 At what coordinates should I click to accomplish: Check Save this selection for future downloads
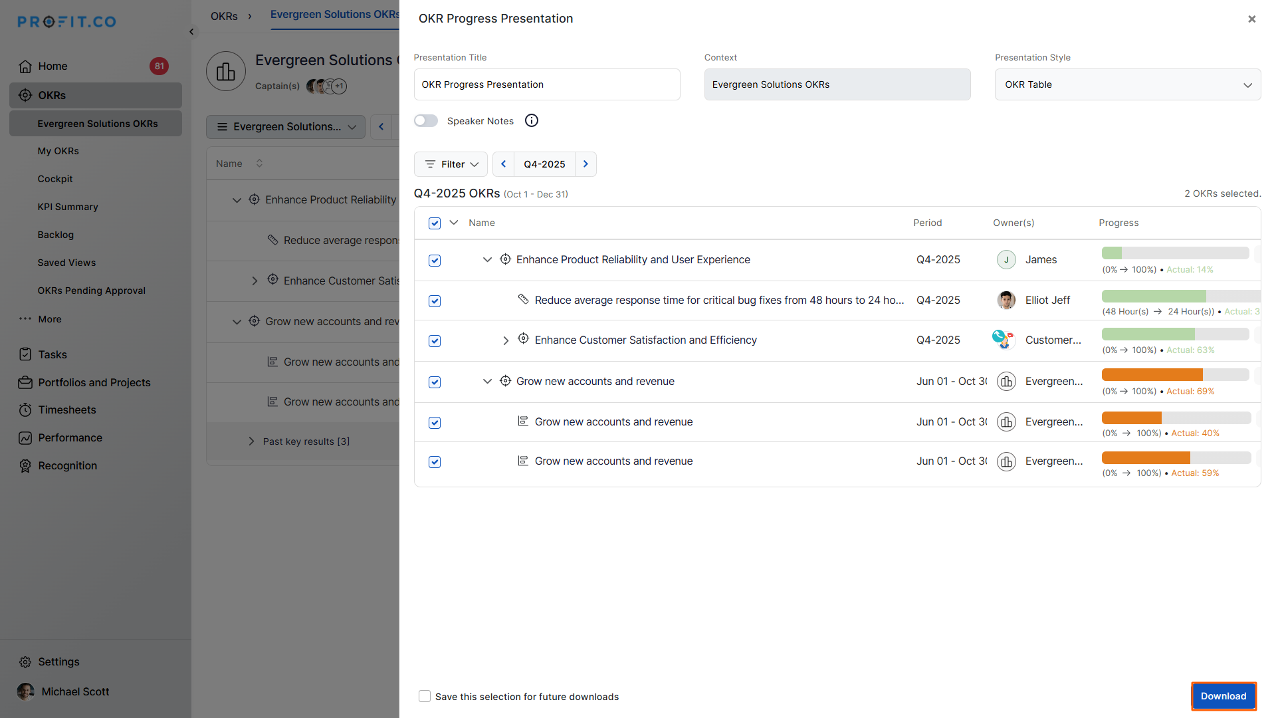coord(425,696)
